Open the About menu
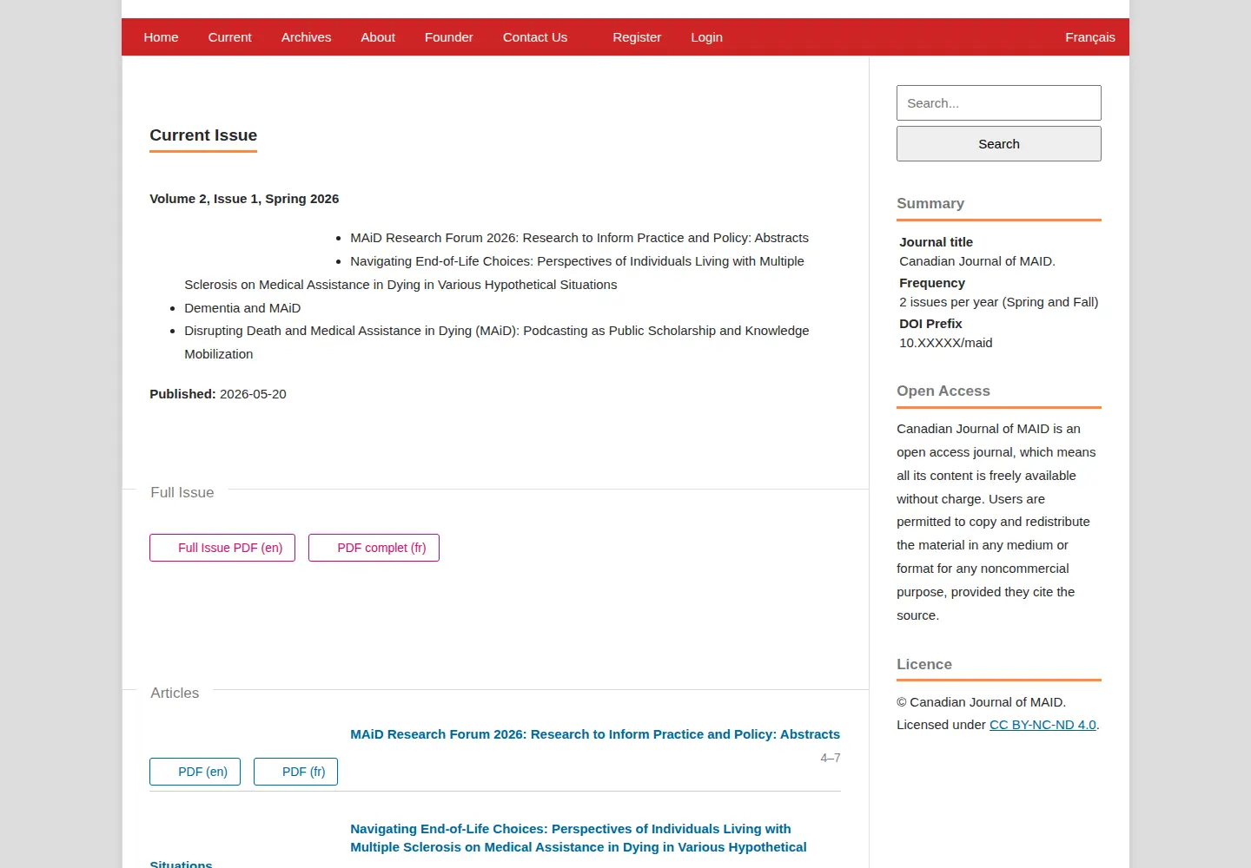 click(x=378, y=37)
